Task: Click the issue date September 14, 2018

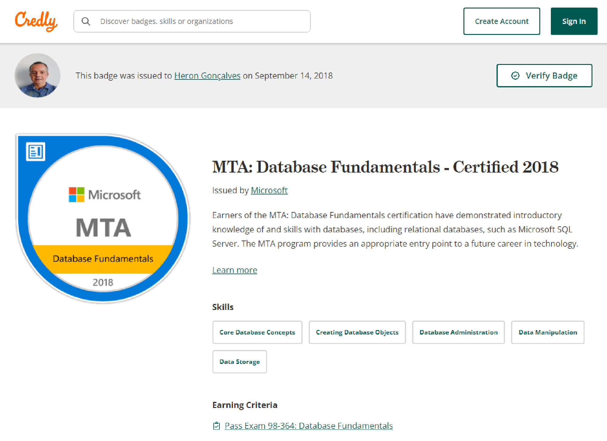Action: pos(294,76)
